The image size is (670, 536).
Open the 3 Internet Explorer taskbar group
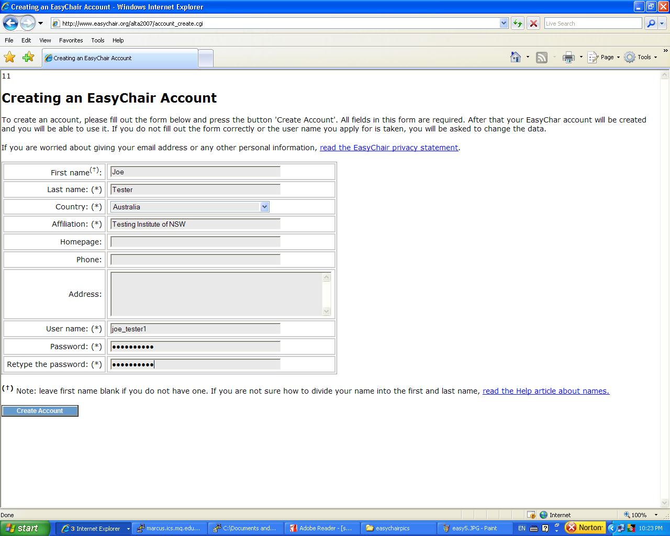coord(94,529)
